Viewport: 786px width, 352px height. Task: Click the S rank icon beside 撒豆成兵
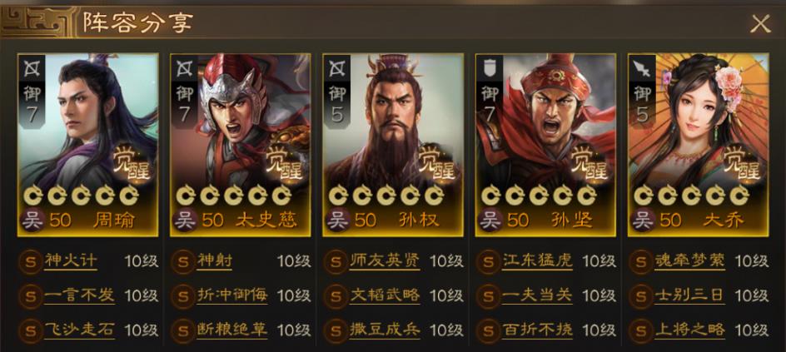click(x=336, y=330)
